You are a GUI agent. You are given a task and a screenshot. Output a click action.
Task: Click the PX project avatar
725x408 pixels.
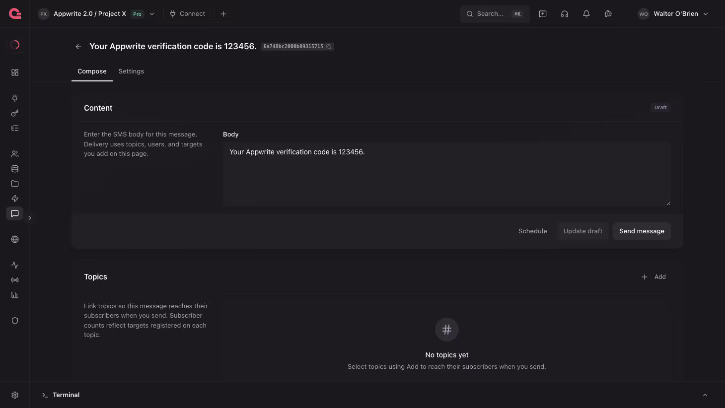pos(44,14)
